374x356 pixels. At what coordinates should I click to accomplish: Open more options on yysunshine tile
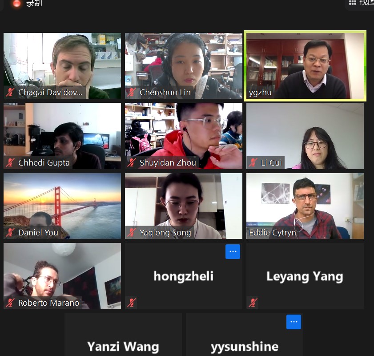[x=294, y=322]
